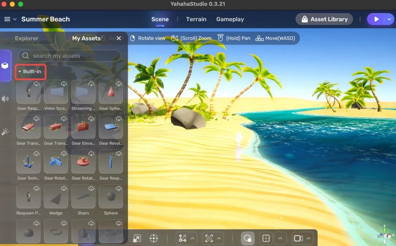Click cloud download icon on Gear Spike.. asset
396x246 pixels.
click(119, 84)
